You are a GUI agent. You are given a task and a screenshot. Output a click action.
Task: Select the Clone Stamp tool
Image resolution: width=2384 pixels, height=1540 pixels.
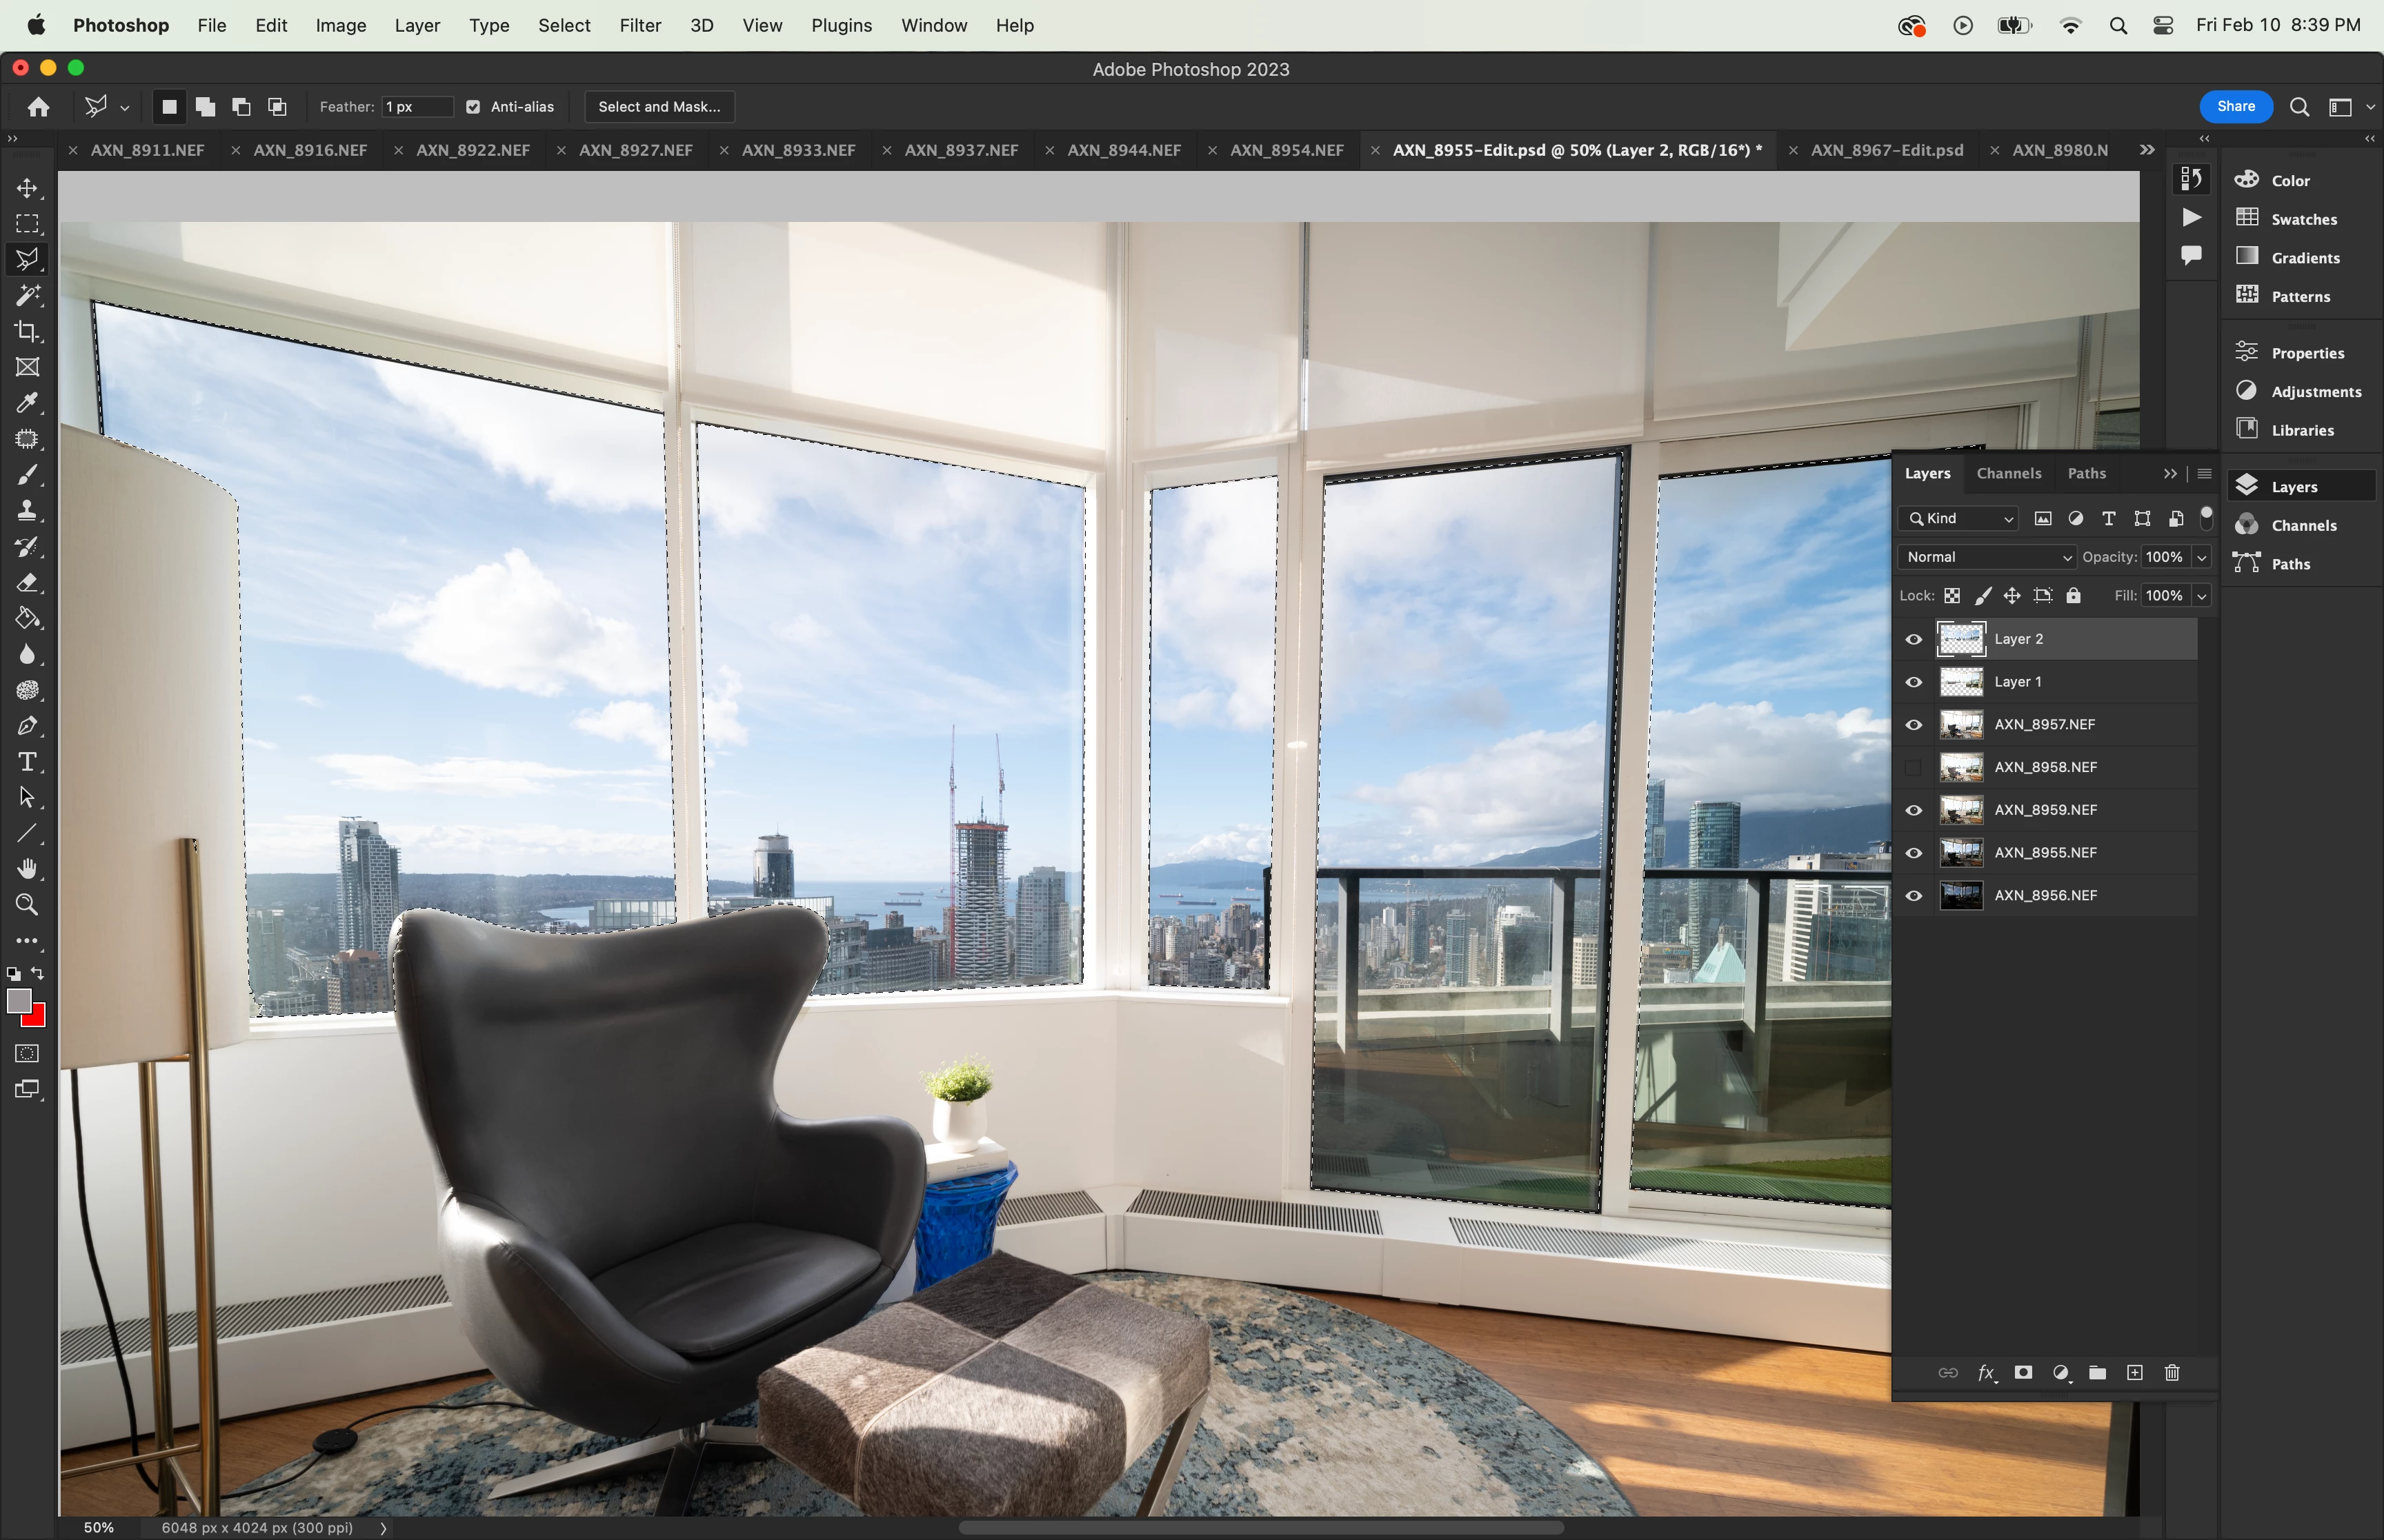[x=27, y=511]
